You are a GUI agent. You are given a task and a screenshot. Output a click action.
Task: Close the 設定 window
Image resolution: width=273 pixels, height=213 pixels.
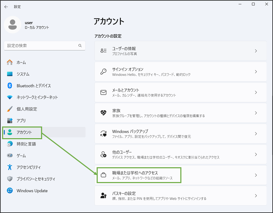point(266,4)
